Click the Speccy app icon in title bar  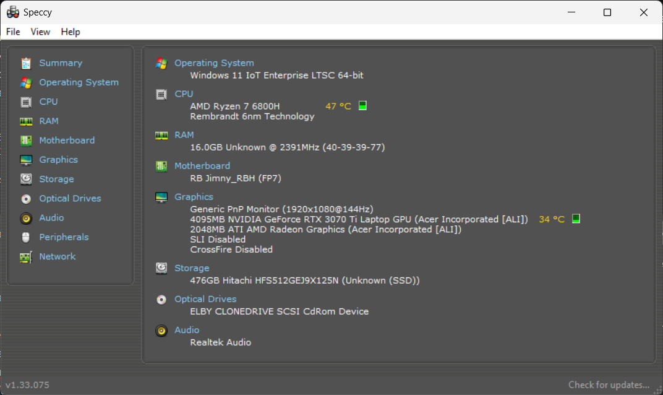(x=13, y=12)
